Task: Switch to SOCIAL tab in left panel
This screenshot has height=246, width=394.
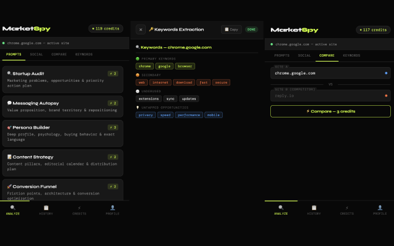Action: 36,55
